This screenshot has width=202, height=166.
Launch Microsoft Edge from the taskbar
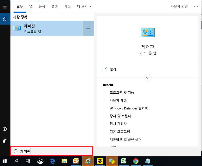52,161
